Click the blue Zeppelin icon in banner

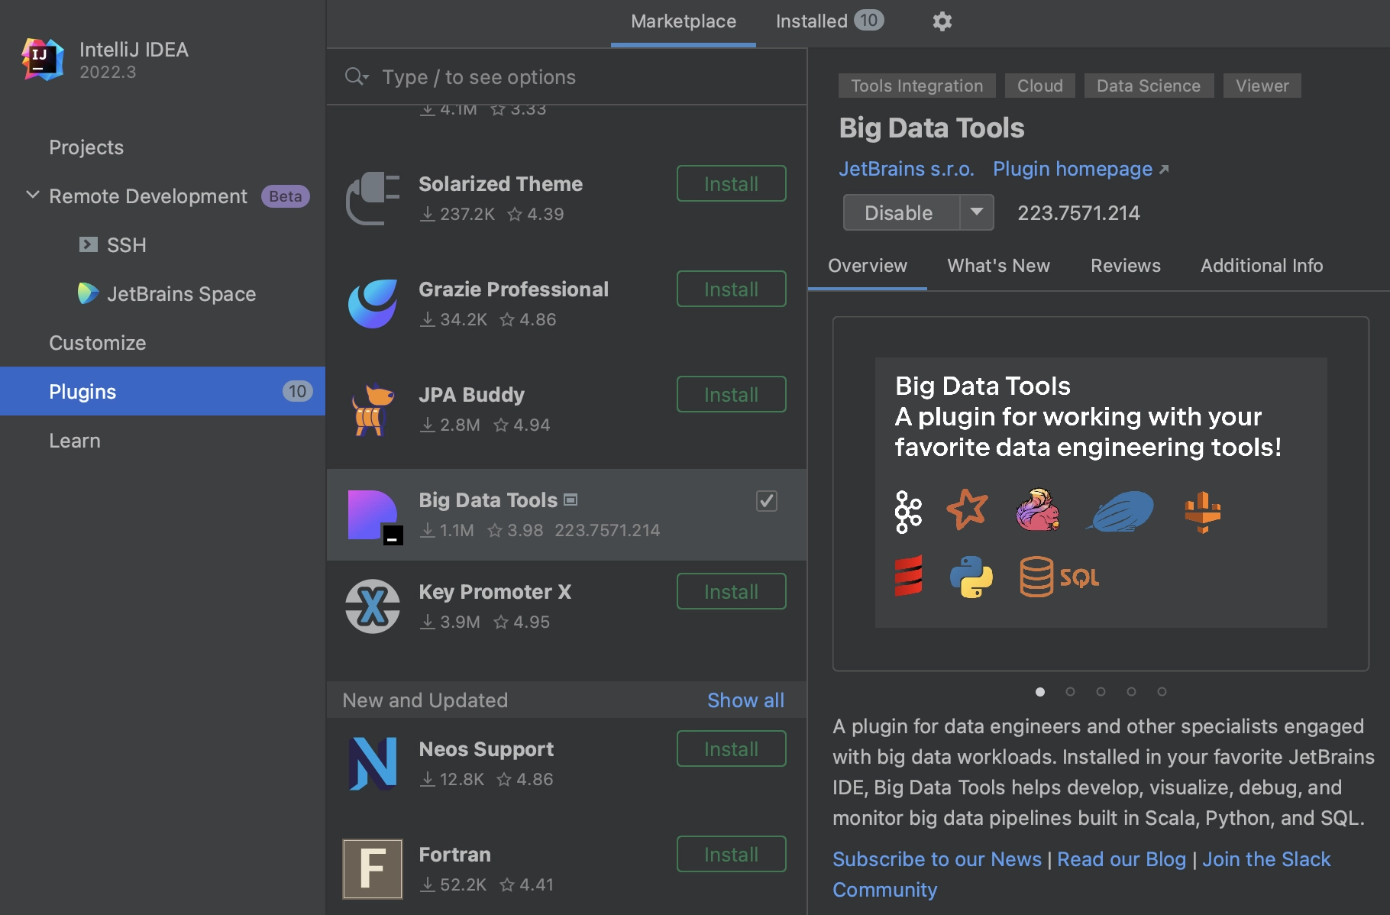[x=1120, y=511]
